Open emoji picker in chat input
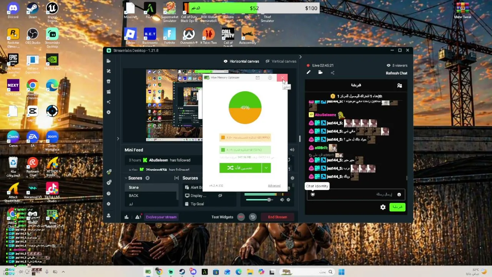The height and width of the screenshot is (277, 492). (x=399, y=195)
